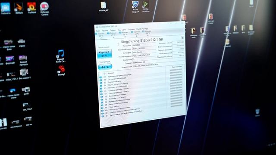276x155 pixels.
Task: Switch to the last disk tab F:
Action: [x=147, y=33]
